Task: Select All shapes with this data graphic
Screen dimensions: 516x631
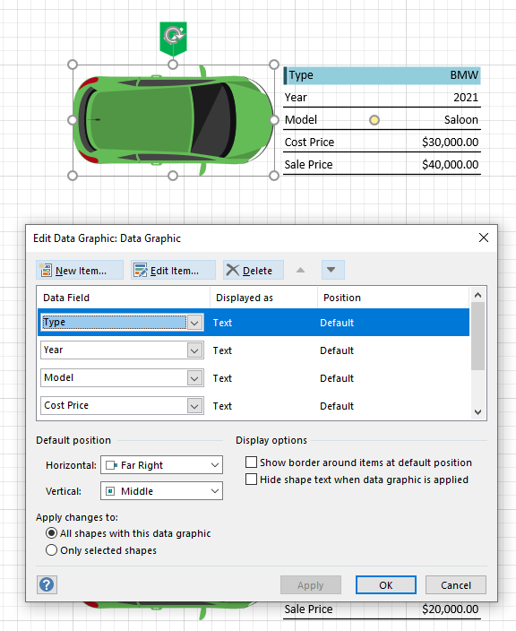Action: pyautogui.click(x=51, y=532)
